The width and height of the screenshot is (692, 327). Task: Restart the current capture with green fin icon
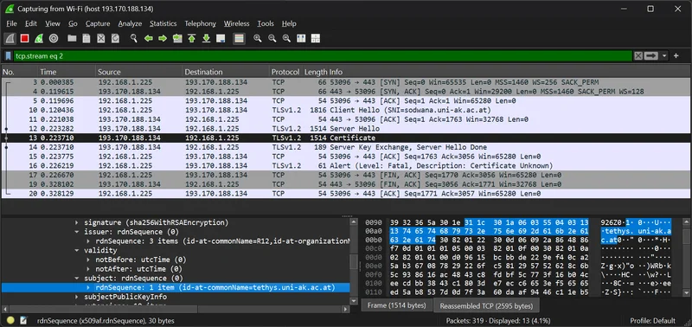(x=39, y=39)
